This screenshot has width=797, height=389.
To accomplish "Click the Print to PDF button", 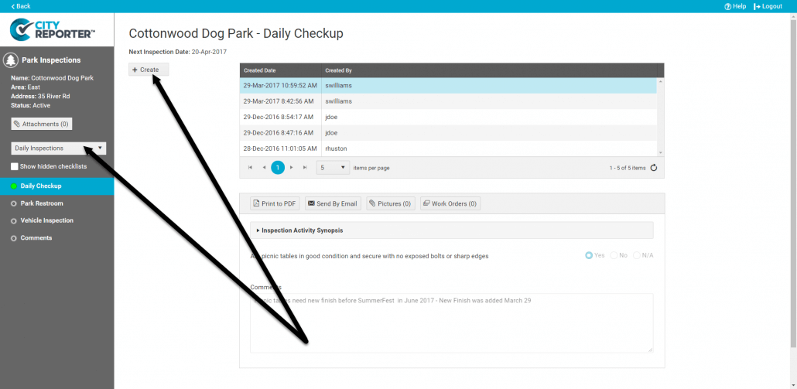I will click(275, 203).
